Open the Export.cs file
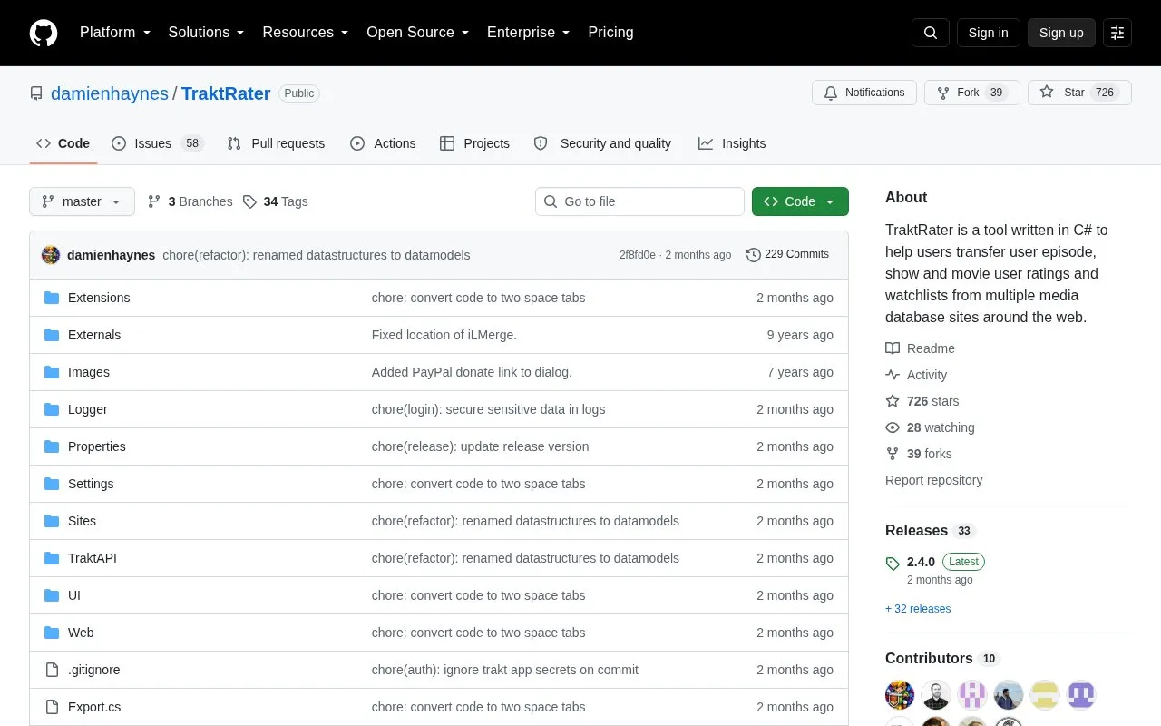Viewport: 1161px width, 726px height. [x=94, y=707]
